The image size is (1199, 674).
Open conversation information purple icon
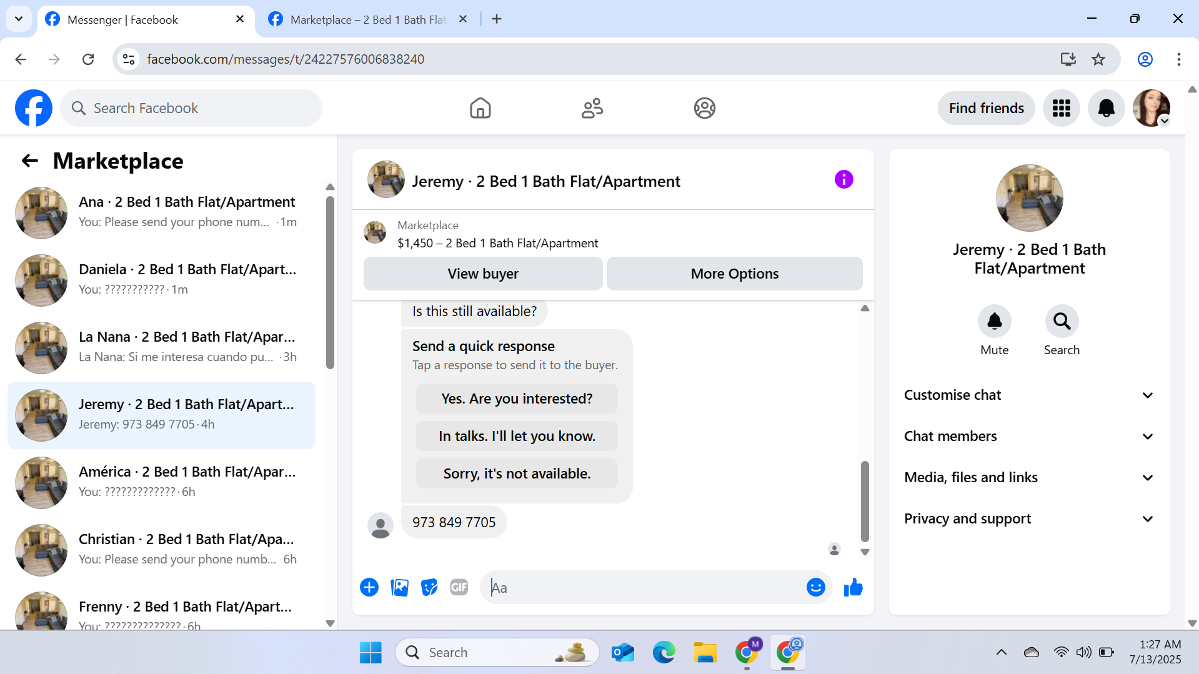click(843, 180)
